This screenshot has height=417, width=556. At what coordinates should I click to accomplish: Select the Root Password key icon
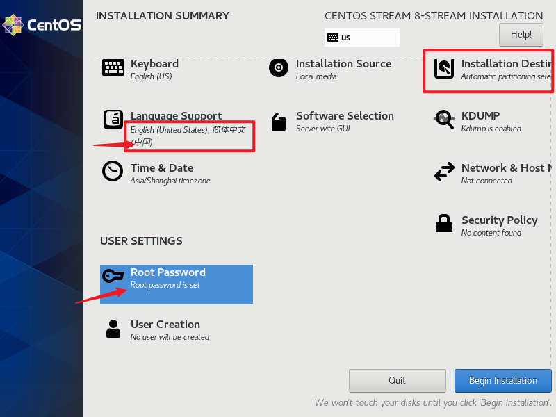click(113, 276)
